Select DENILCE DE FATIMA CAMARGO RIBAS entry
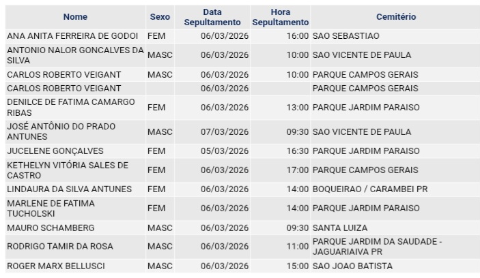This screenshot has height=278, width=480. tap(71, 107)
